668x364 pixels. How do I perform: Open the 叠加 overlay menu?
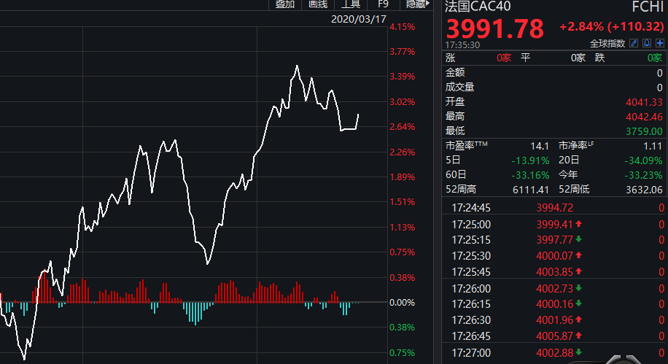coord(284,4)
